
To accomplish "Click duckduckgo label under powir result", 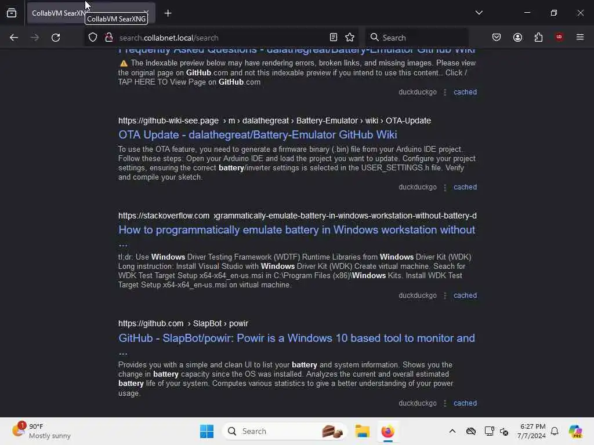I will point(418,403).
